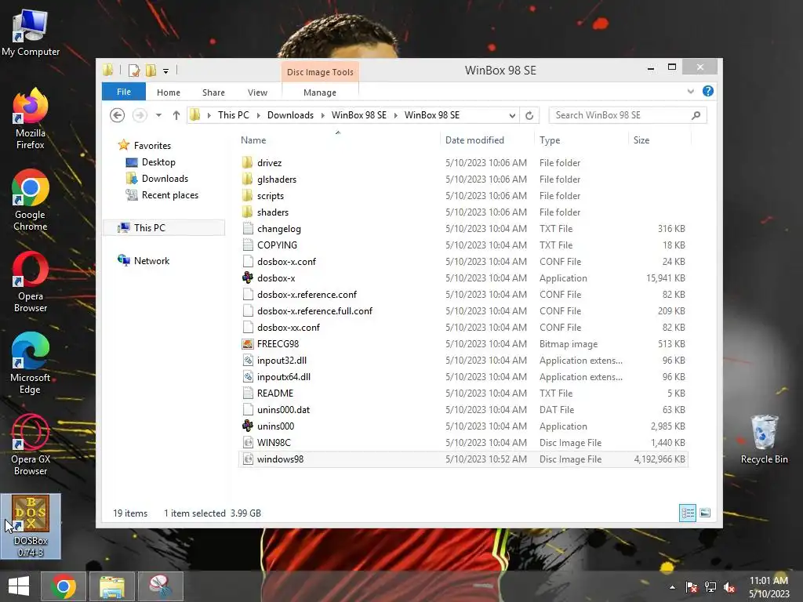Open the Google Chrome desktop shortcut
Image resolution: width=803 pixels, height=602 pixels.
[x=31, y=200]
